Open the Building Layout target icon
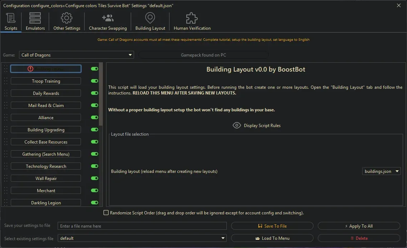Viewport: 407px width, 248px height. click(x=150, y=18)
